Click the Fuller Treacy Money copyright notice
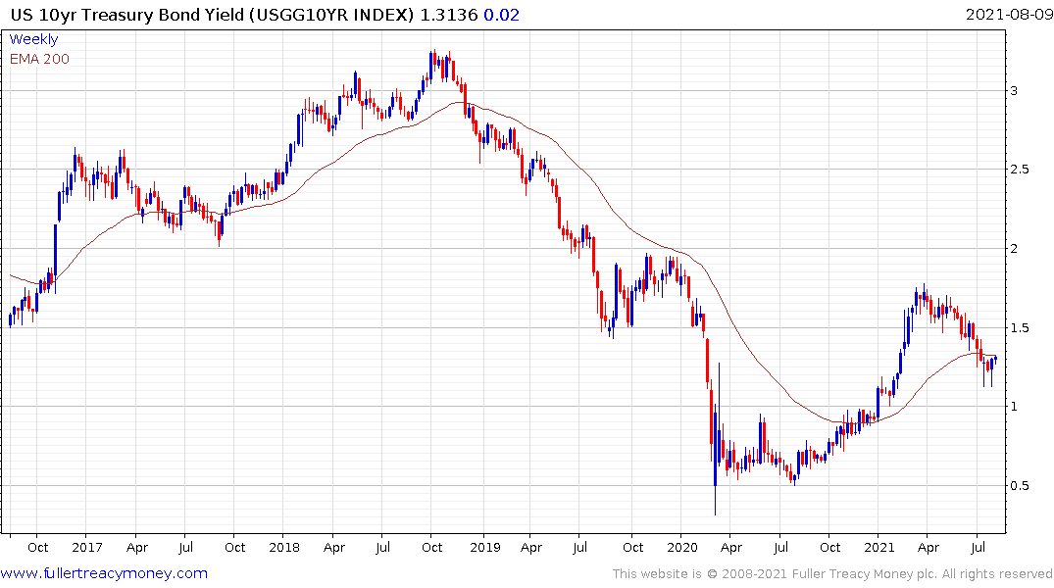Image resolution: width=1054 pixels, height=588 pixels. pos(832,574)
